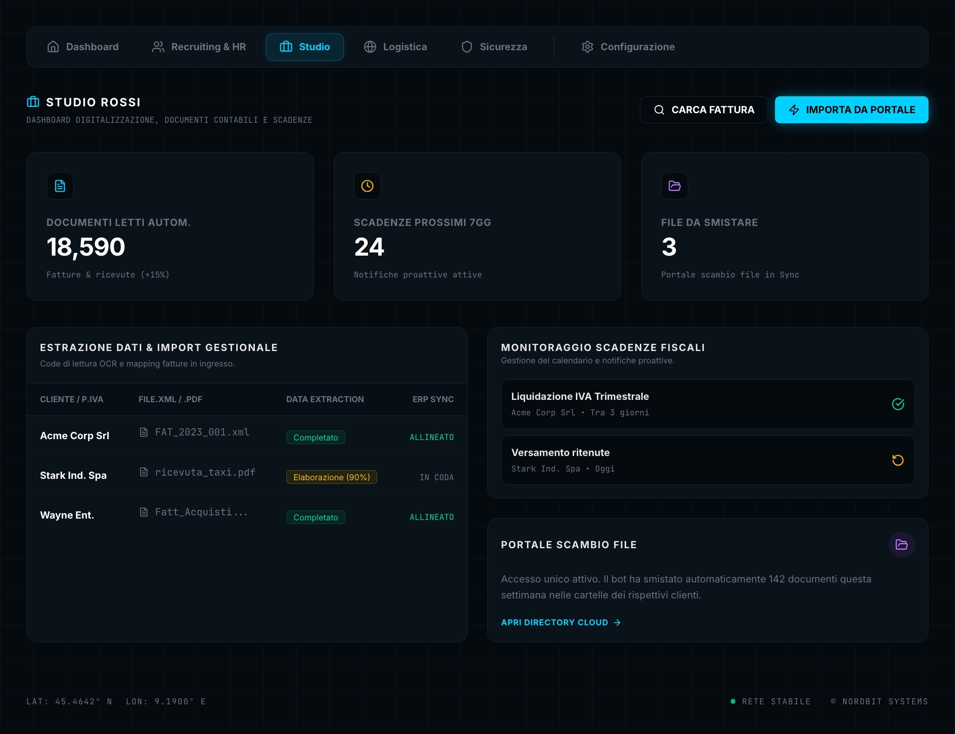Select the Wayne Ent. client name
Viewport: 955px width, 734px height.
pos(67,515)
